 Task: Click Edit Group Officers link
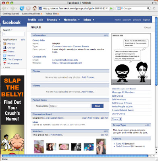[x=122, y=103]
